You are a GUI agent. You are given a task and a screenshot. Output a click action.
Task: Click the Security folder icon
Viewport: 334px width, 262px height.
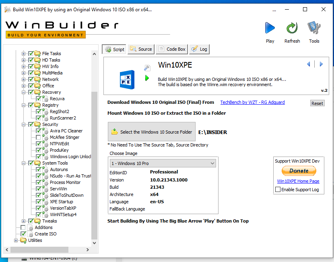coord(37,124)
